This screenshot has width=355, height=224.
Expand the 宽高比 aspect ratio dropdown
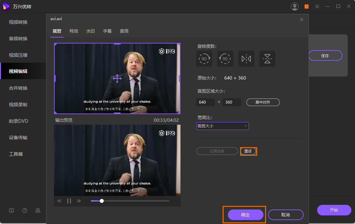222,126
